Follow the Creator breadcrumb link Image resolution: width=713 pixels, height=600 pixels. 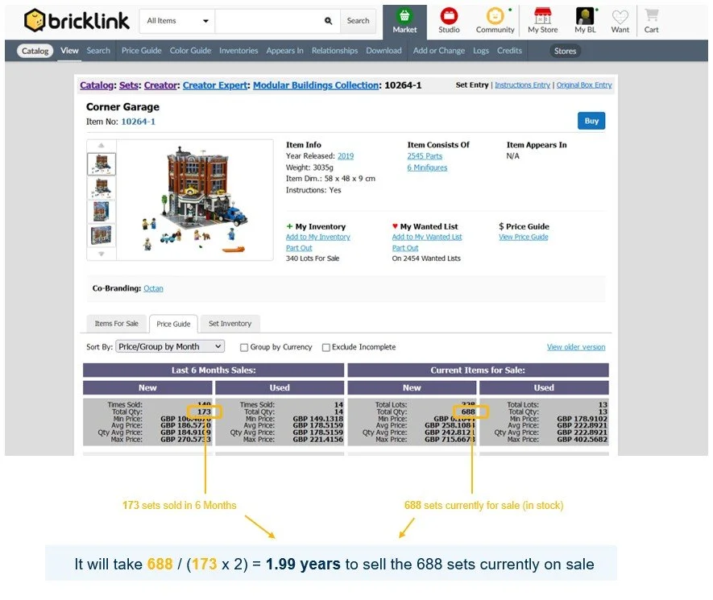click(x=160, y=85)
